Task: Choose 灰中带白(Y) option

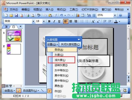Action: [x=62, y=70]
